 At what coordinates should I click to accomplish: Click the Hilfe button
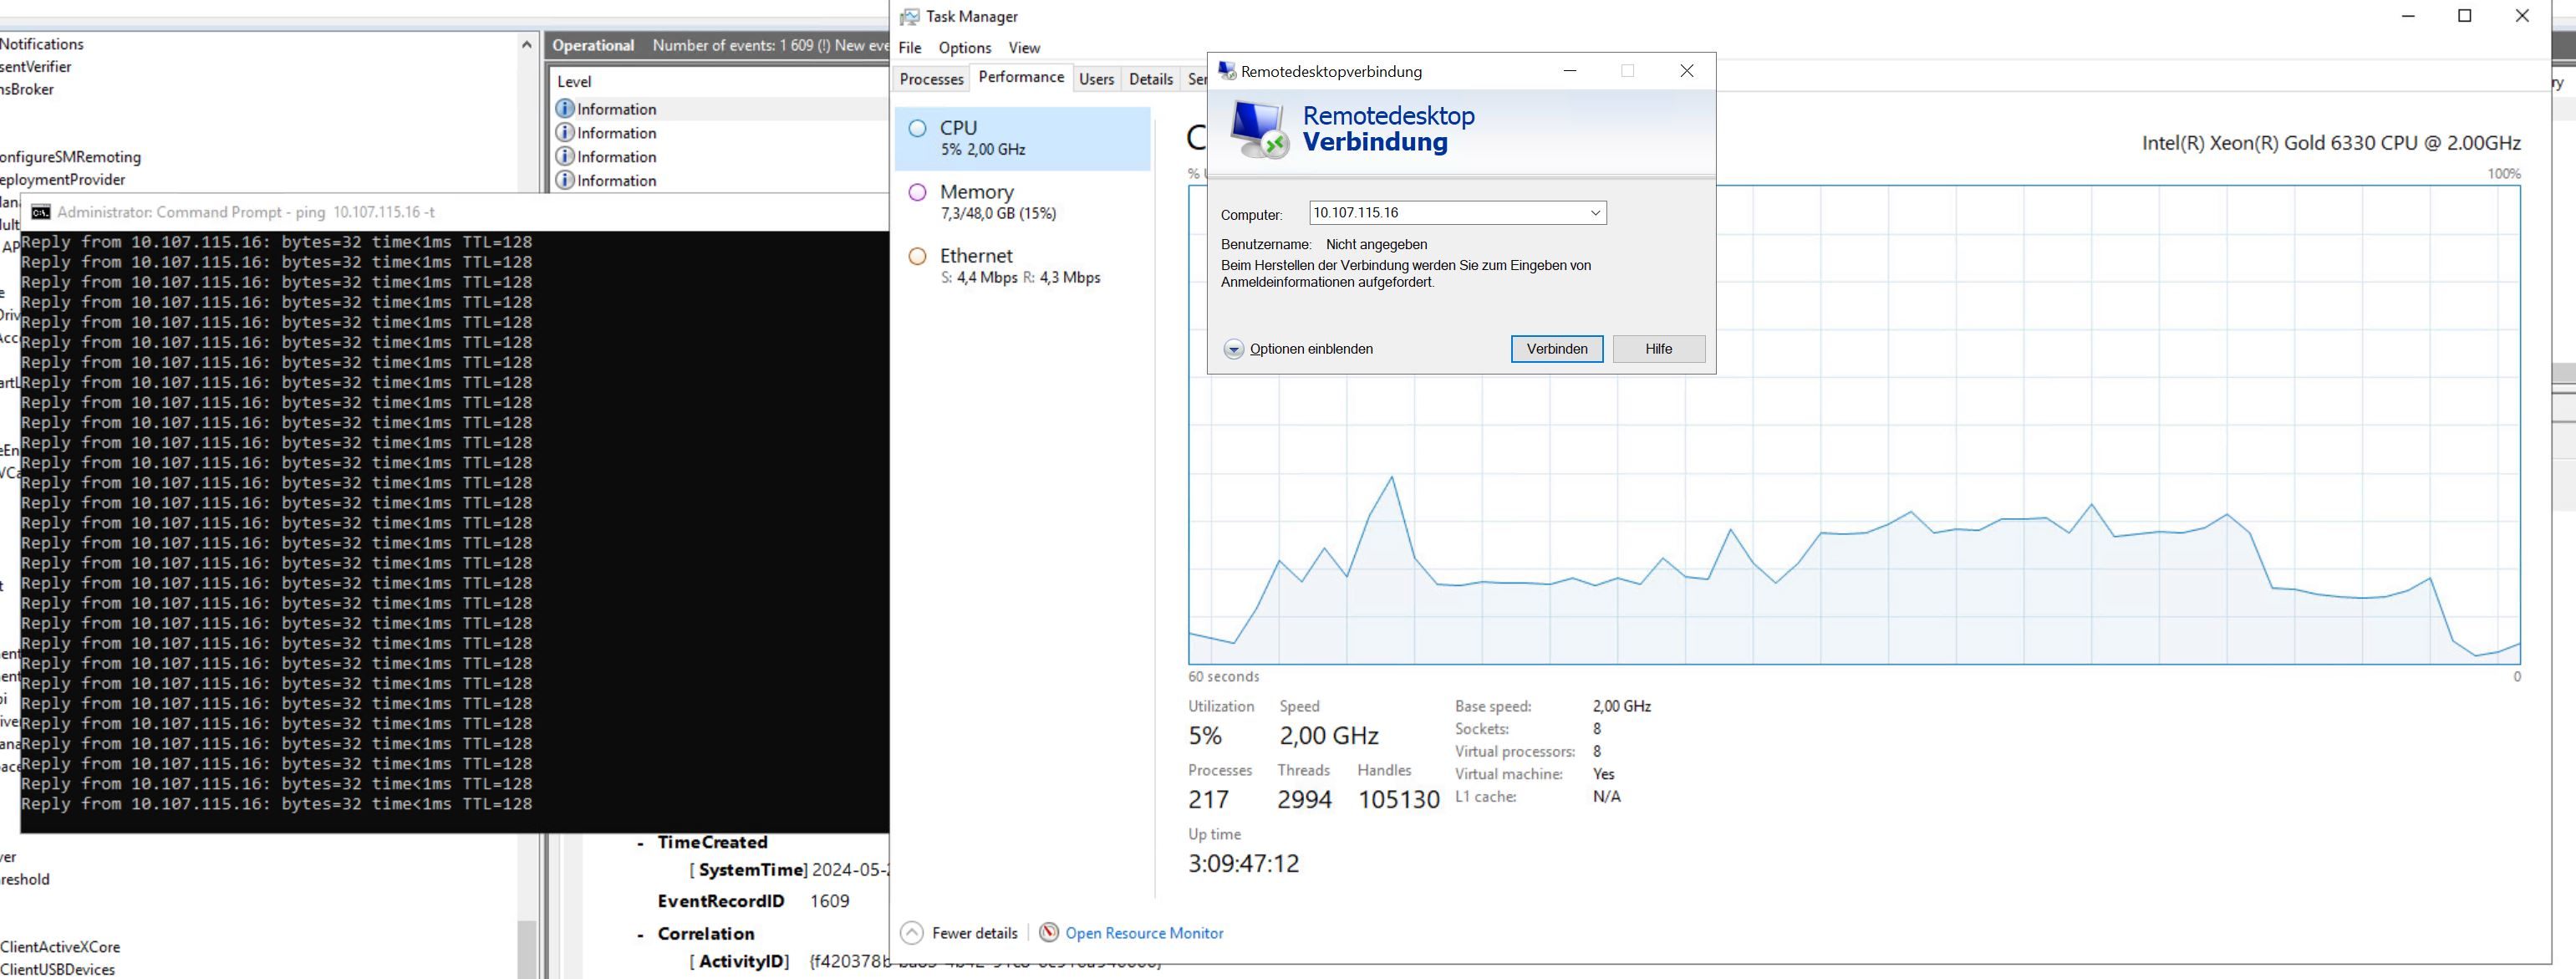(1658, 349)
